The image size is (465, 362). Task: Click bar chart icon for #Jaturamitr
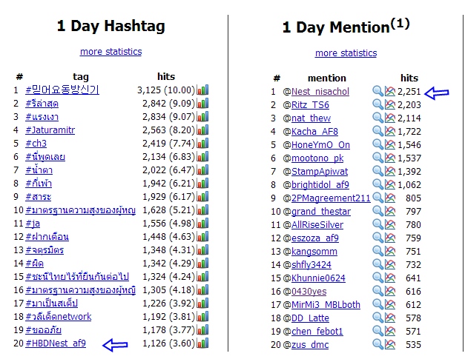(x=203, y=130)
